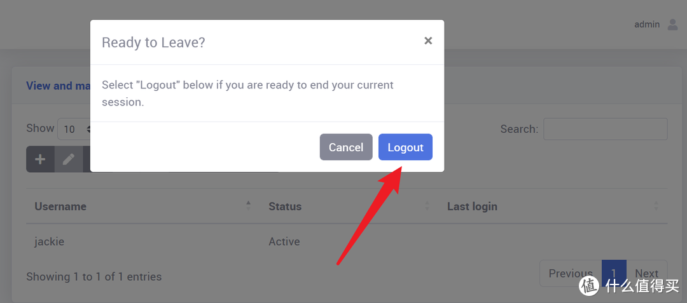Go to the Next page
687x303 pixels.
coord(646,274)
